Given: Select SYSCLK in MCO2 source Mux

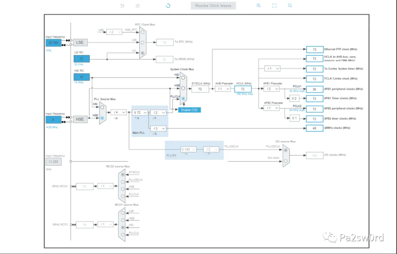Looking at the screenshot, I should pos(123,175).
